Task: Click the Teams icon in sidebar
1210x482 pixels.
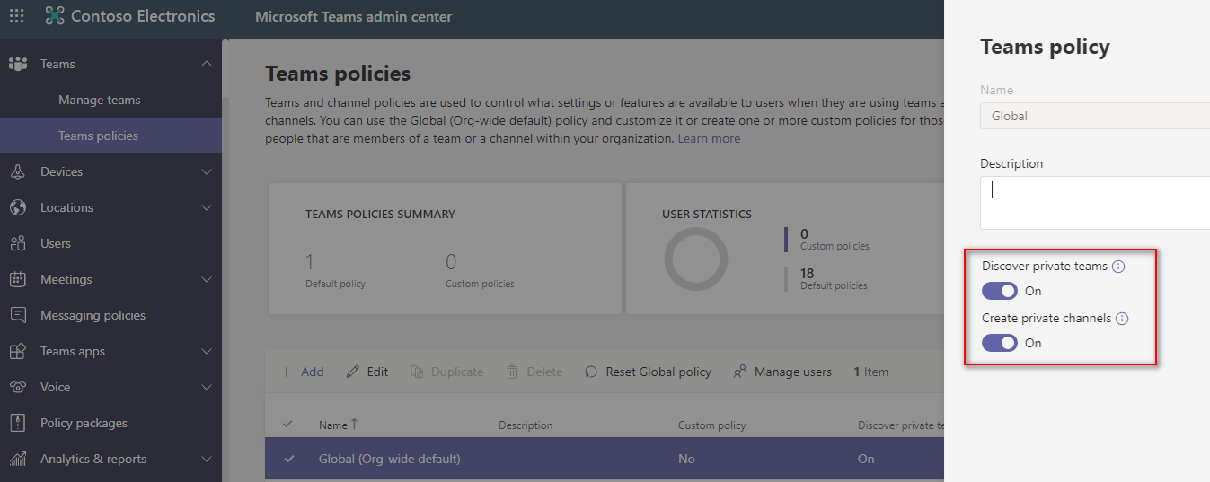Action: point(18,64)
